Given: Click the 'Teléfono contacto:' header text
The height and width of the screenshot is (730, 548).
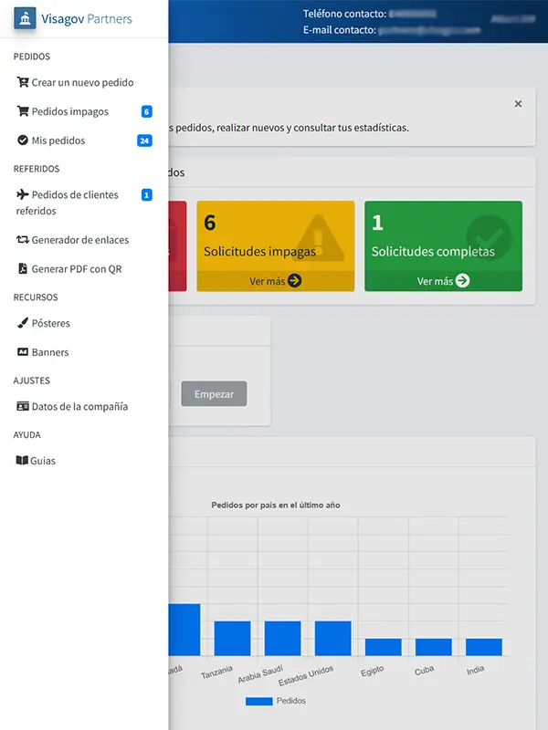Looking at the screenshot, I should tap(345, 14).
